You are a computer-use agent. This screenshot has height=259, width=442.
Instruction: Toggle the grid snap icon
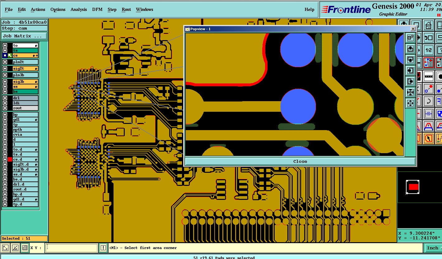(x=25, y=248)
